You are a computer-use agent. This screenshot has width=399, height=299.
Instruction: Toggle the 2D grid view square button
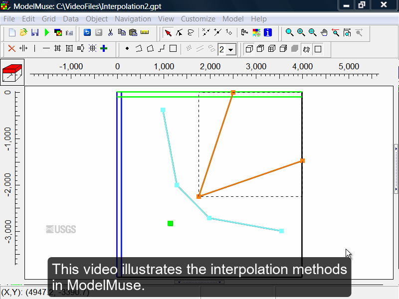[318, 49]
